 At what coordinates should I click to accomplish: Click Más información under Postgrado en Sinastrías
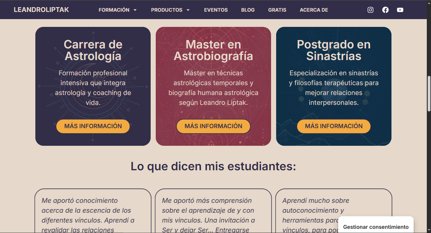point(334,126)
